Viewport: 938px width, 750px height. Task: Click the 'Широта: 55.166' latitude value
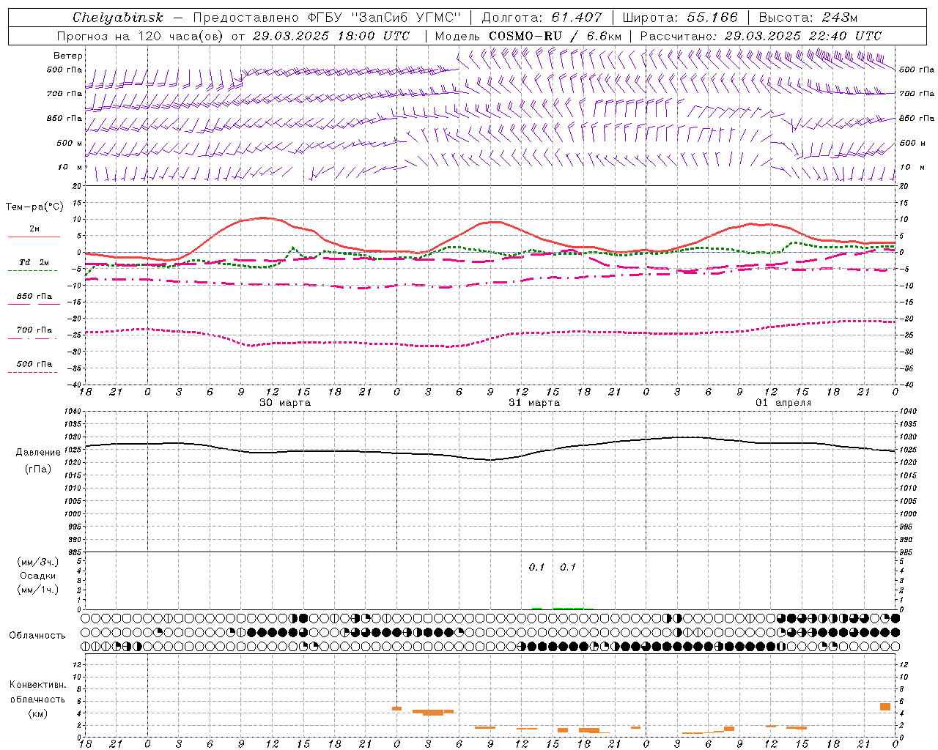click(680, 18)
